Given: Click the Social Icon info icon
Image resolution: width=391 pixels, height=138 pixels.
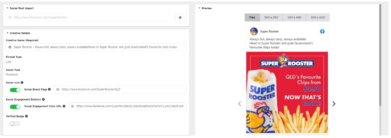Looking at the screenshot, I should pos(22,83).
